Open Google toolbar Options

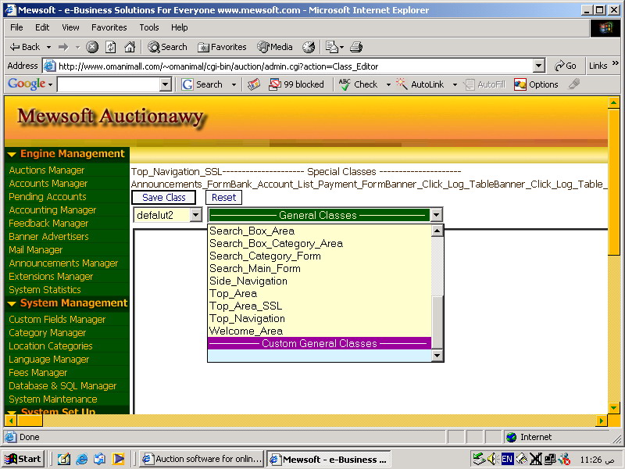click(536, 84)
